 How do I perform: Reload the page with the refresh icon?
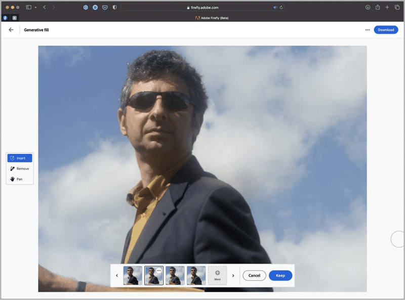coord(281,8)
